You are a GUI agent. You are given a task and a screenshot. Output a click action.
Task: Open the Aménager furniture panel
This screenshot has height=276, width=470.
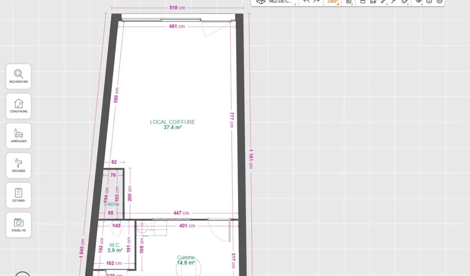[18, 135]
